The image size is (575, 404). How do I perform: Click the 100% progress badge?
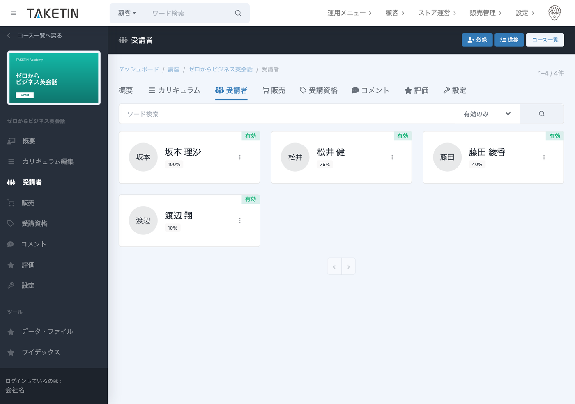coord(174,164)
